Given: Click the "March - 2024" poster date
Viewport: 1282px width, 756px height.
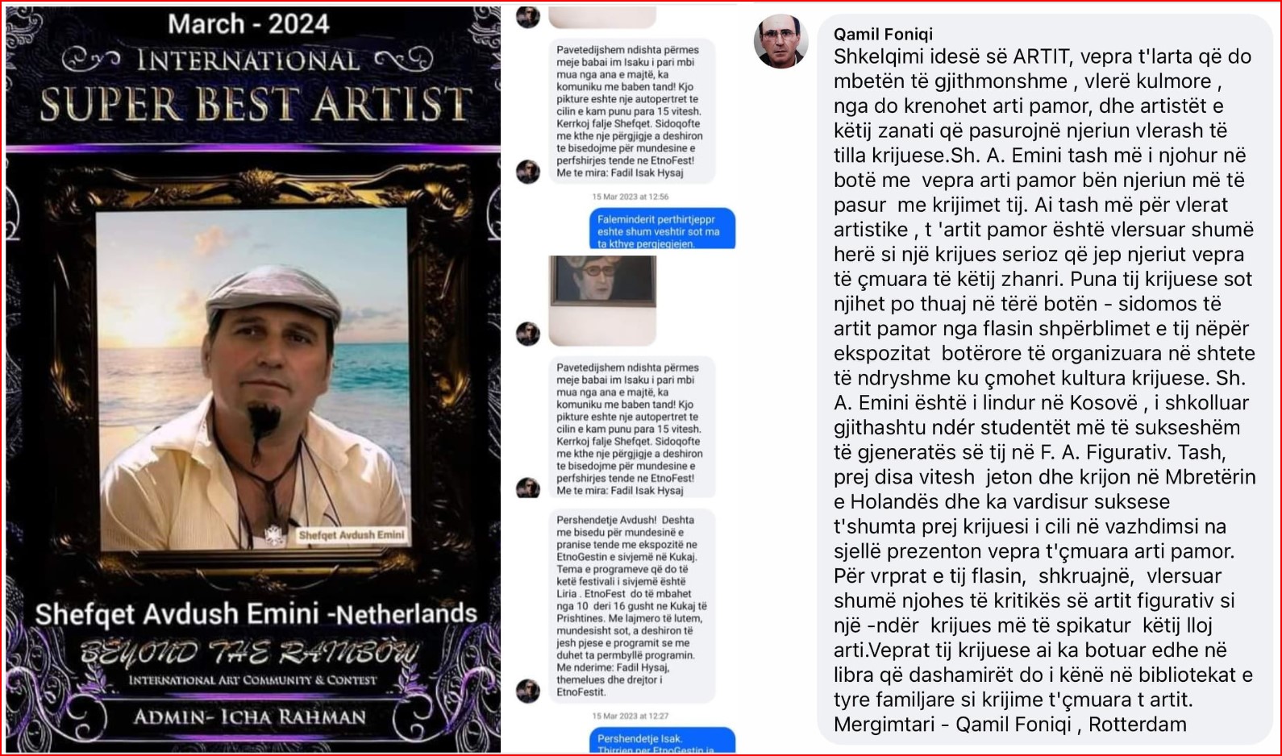Looking at the screenshot, I should (248, 24).
